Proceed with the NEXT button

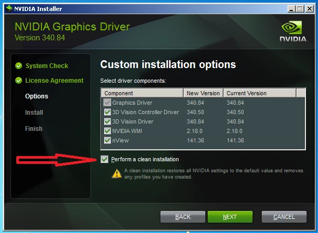click(x=230, y=217)
